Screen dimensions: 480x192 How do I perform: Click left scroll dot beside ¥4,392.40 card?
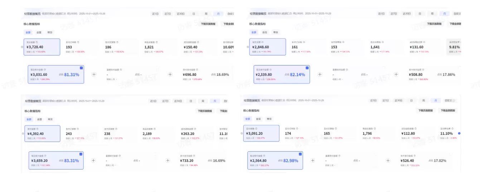pyautogui.click(x=23, y=134)
